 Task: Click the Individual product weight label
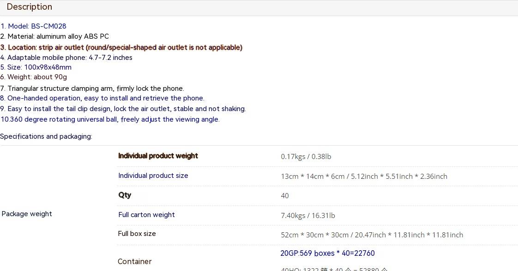tap(158, 156)
